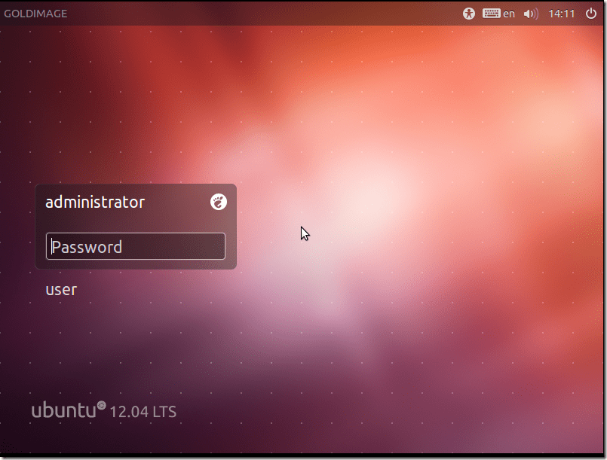This screenshot has height=460, width=607.
Task: Click the login box area right of administrator
Action: [177, 202]
